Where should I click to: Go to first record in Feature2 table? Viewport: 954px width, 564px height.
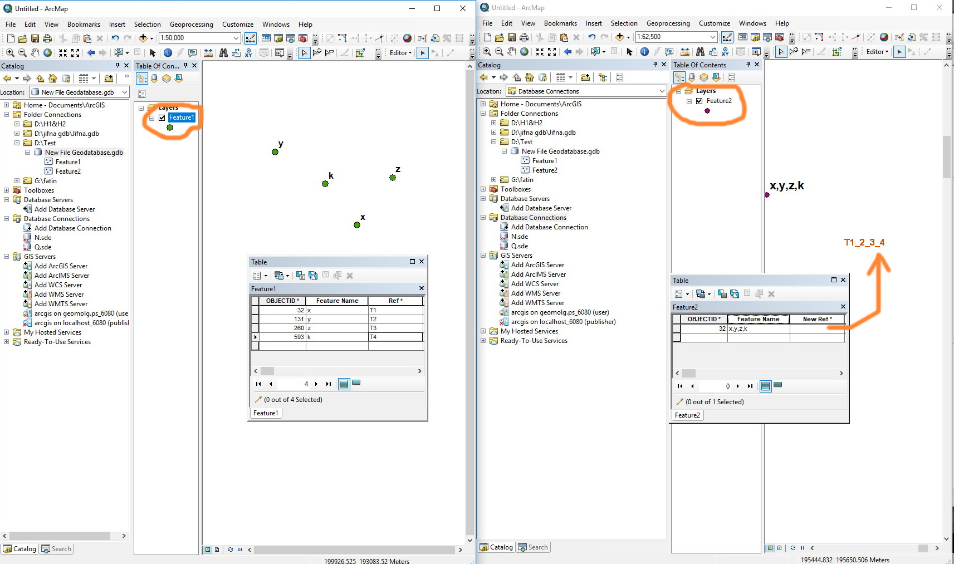[x=680, y=386]
